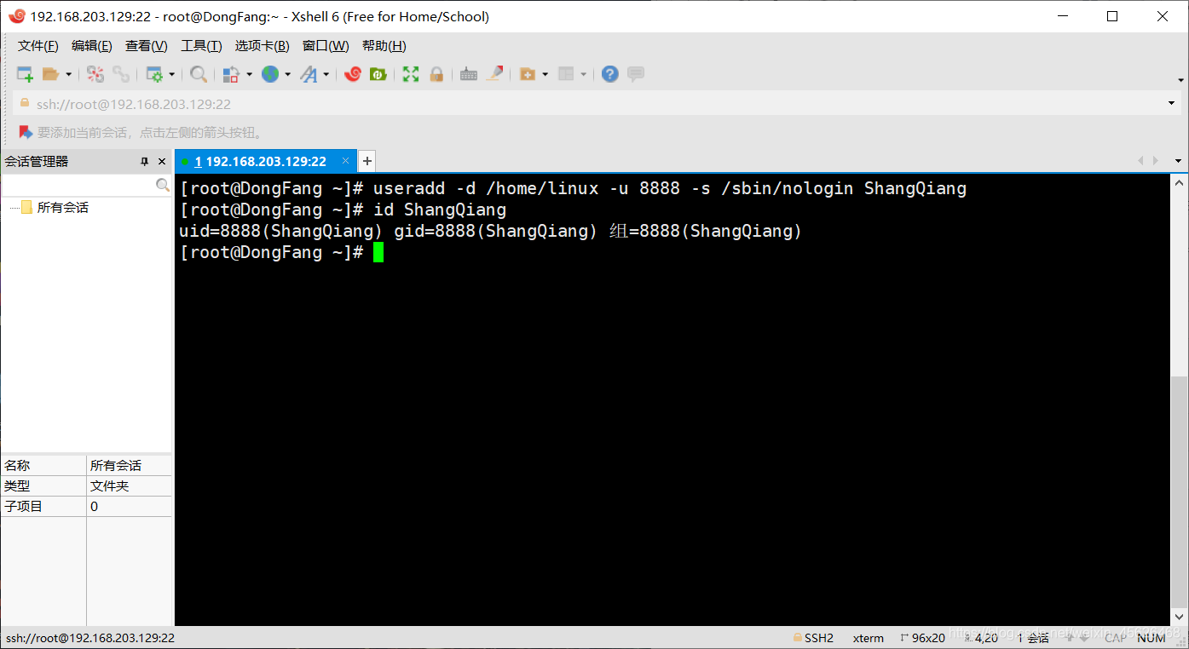Open session Properties gear icon
The image size is (1189, 649).
click(154, 74)
